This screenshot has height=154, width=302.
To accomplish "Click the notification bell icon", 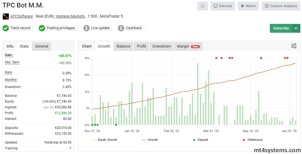I will point(202,6).
